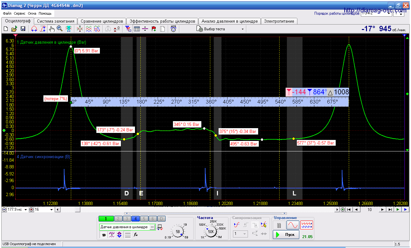Click the teal fit-to-width waveform icon
This screenshot has width=411, height=248.
coord(68,29)
